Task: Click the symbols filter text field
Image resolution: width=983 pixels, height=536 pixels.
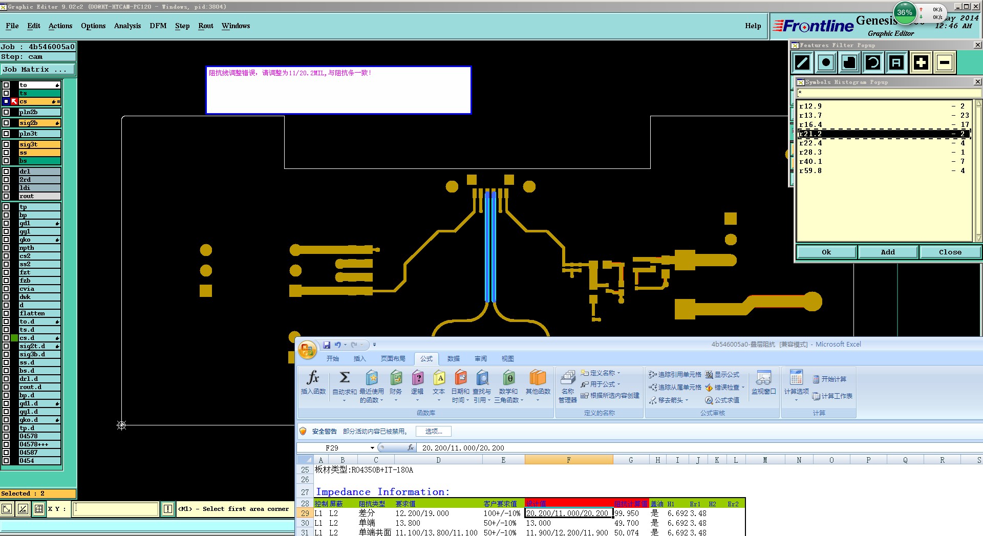Action: (889, 93)
